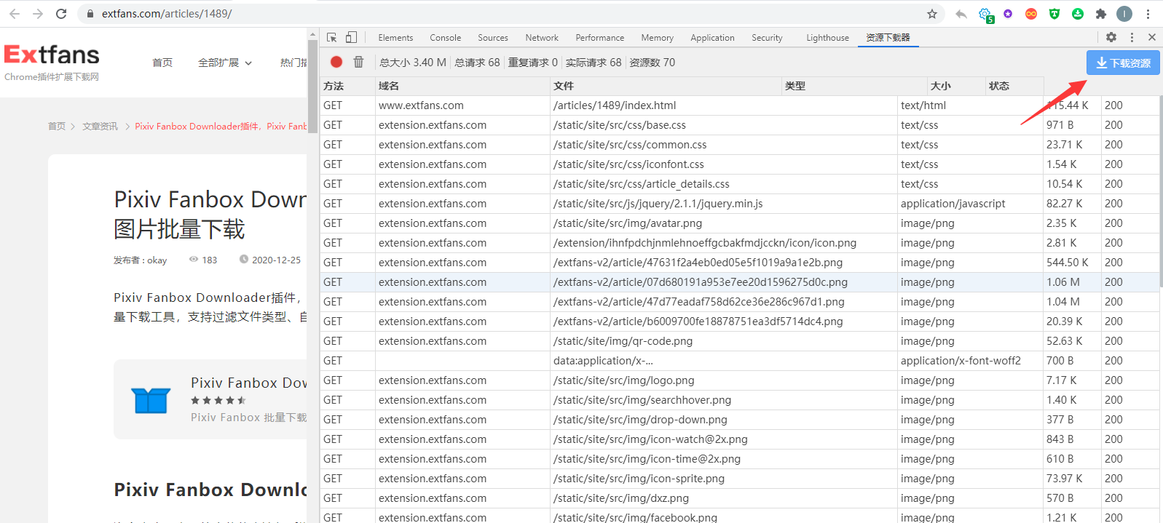Select the iconfont.css request row

pyautogui.click(x=739, y=164)
